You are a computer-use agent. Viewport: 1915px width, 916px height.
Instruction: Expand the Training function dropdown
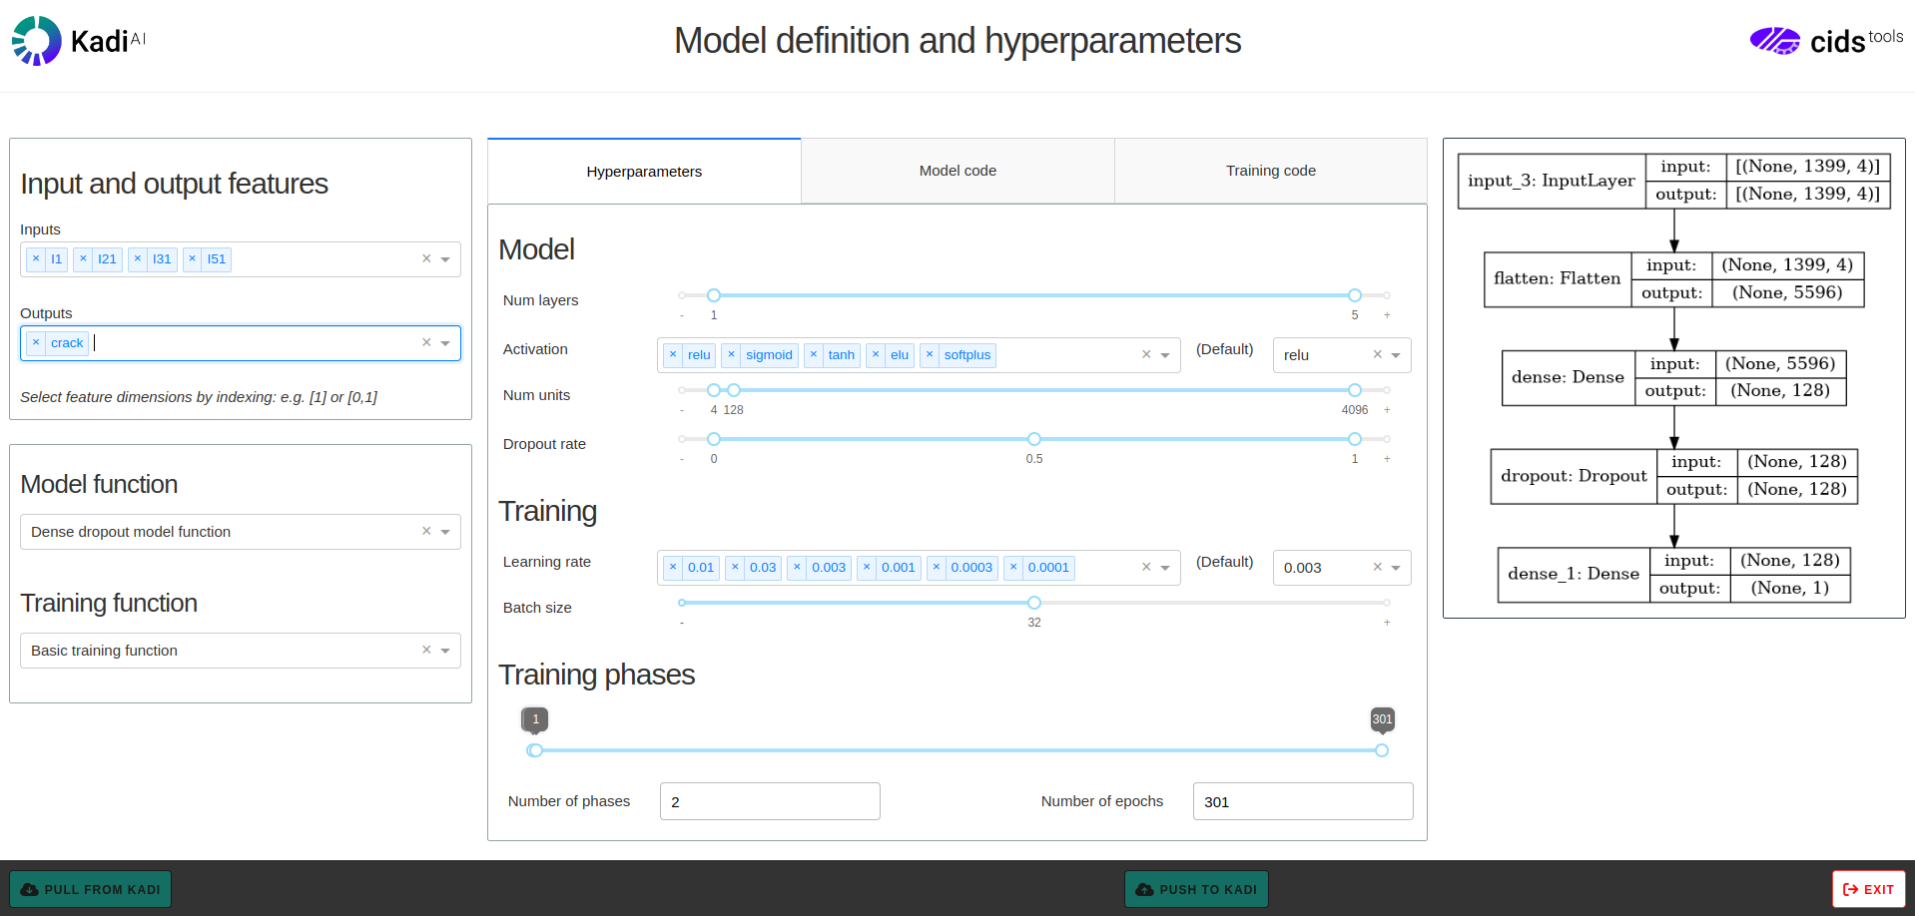tap(445, 651)
